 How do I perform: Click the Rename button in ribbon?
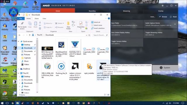(x=59, y=27)
